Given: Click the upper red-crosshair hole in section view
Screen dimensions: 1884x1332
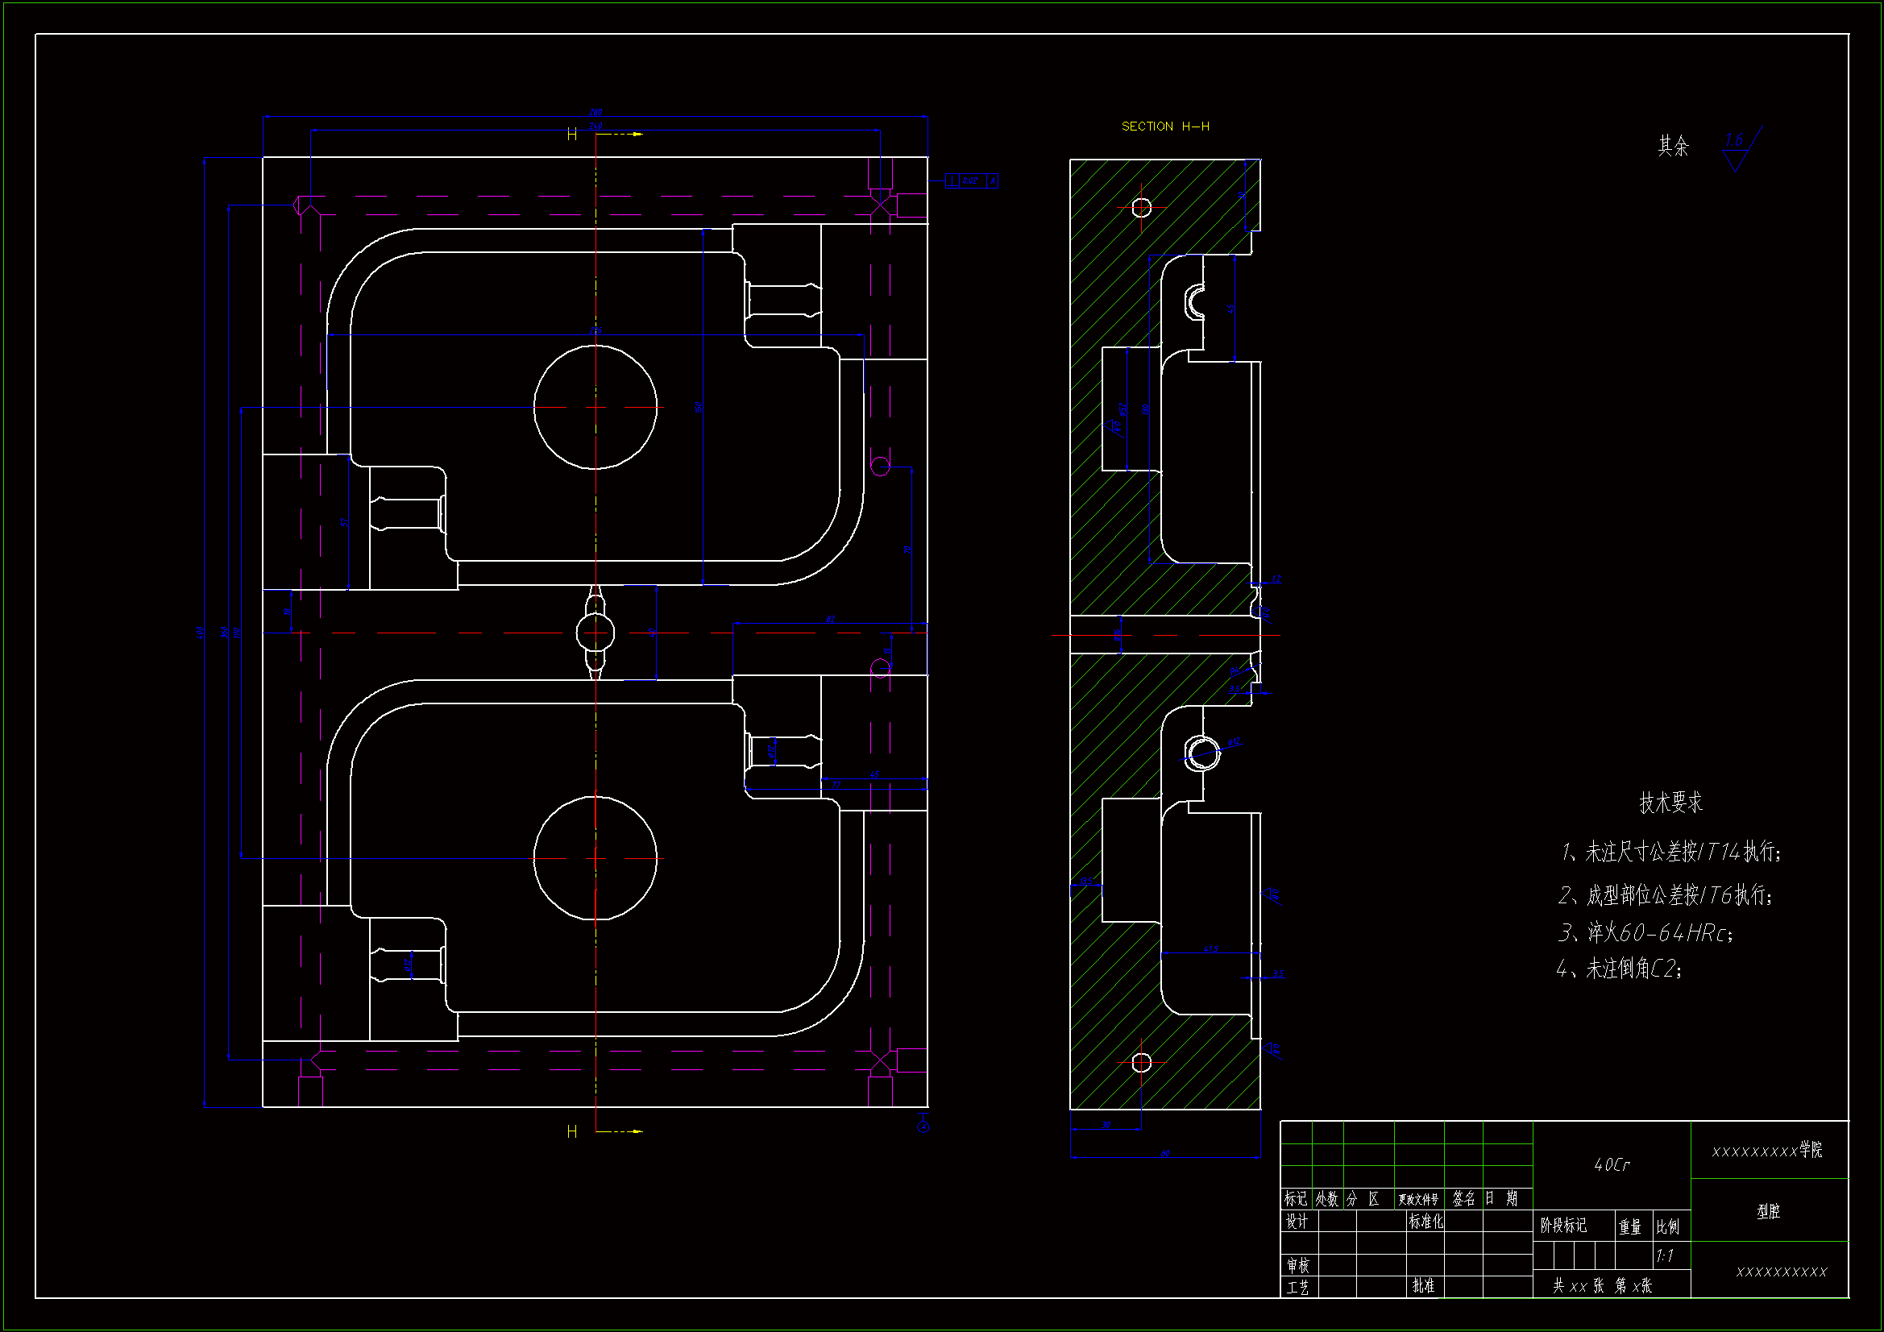Looking at the screenshot, I should (1141, 208).
